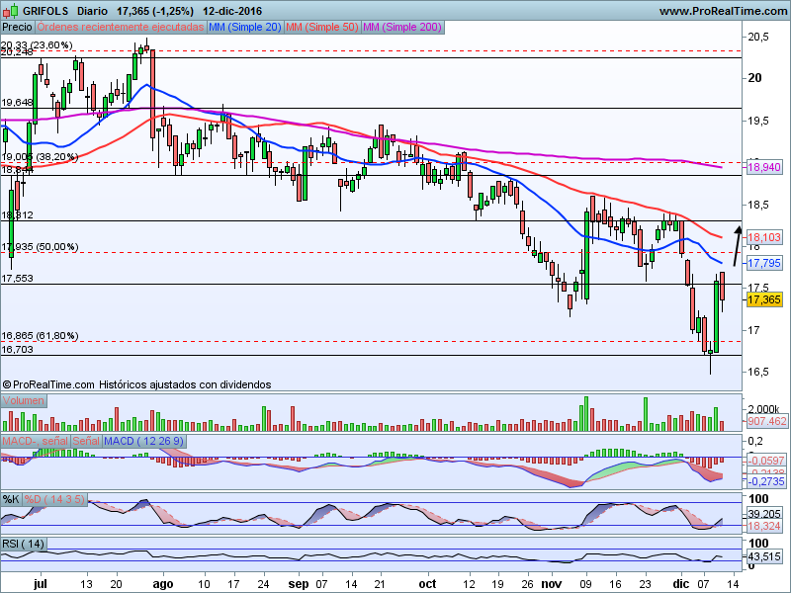Click the 17,365 (-1,25%) price quote
Screen dimensions: 791x593
tap(155, 11)
